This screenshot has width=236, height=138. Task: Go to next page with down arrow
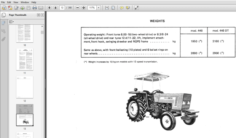(56, 8)
